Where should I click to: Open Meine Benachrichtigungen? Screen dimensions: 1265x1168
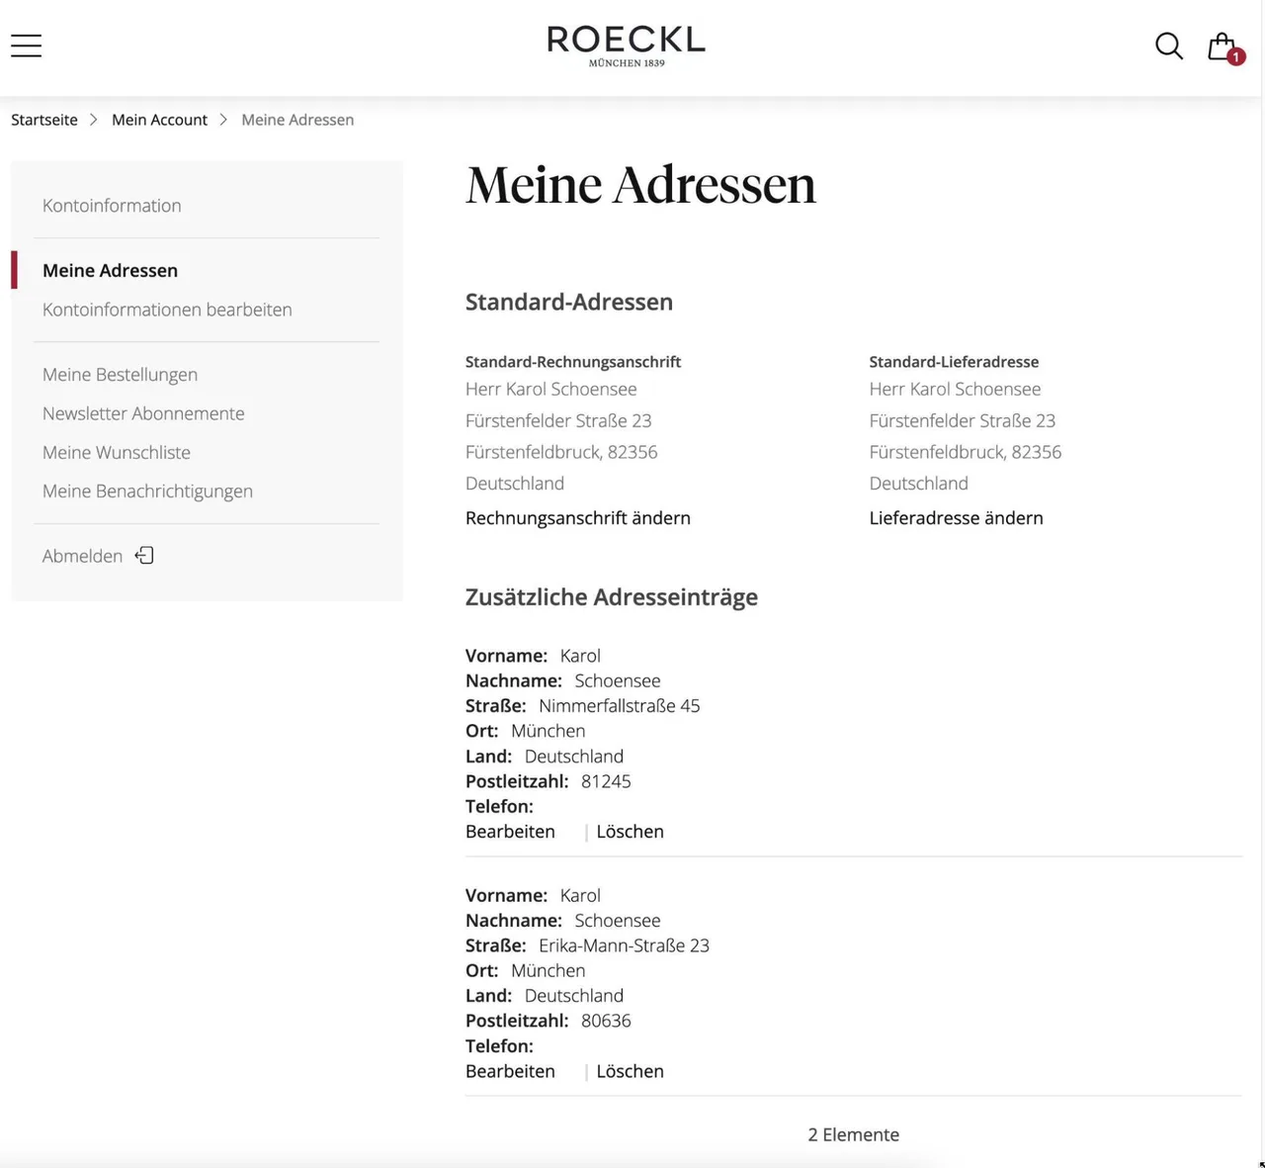tap(147, 492)
